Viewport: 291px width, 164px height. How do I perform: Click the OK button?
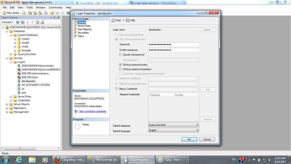(189, 139)
